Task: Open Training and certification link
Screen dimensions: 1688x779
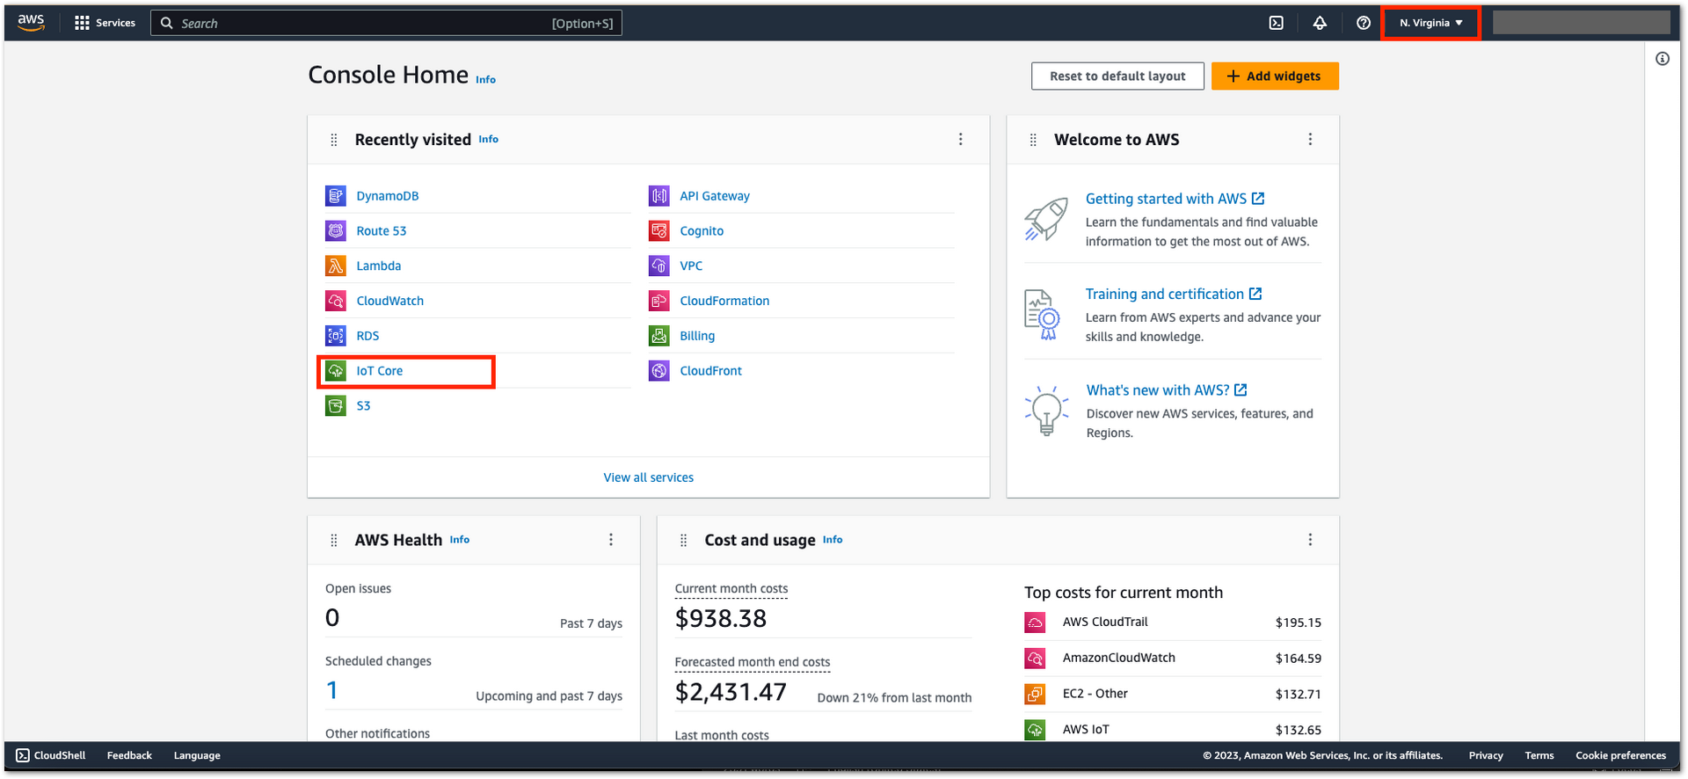Action: click(x=1174, y=294)
